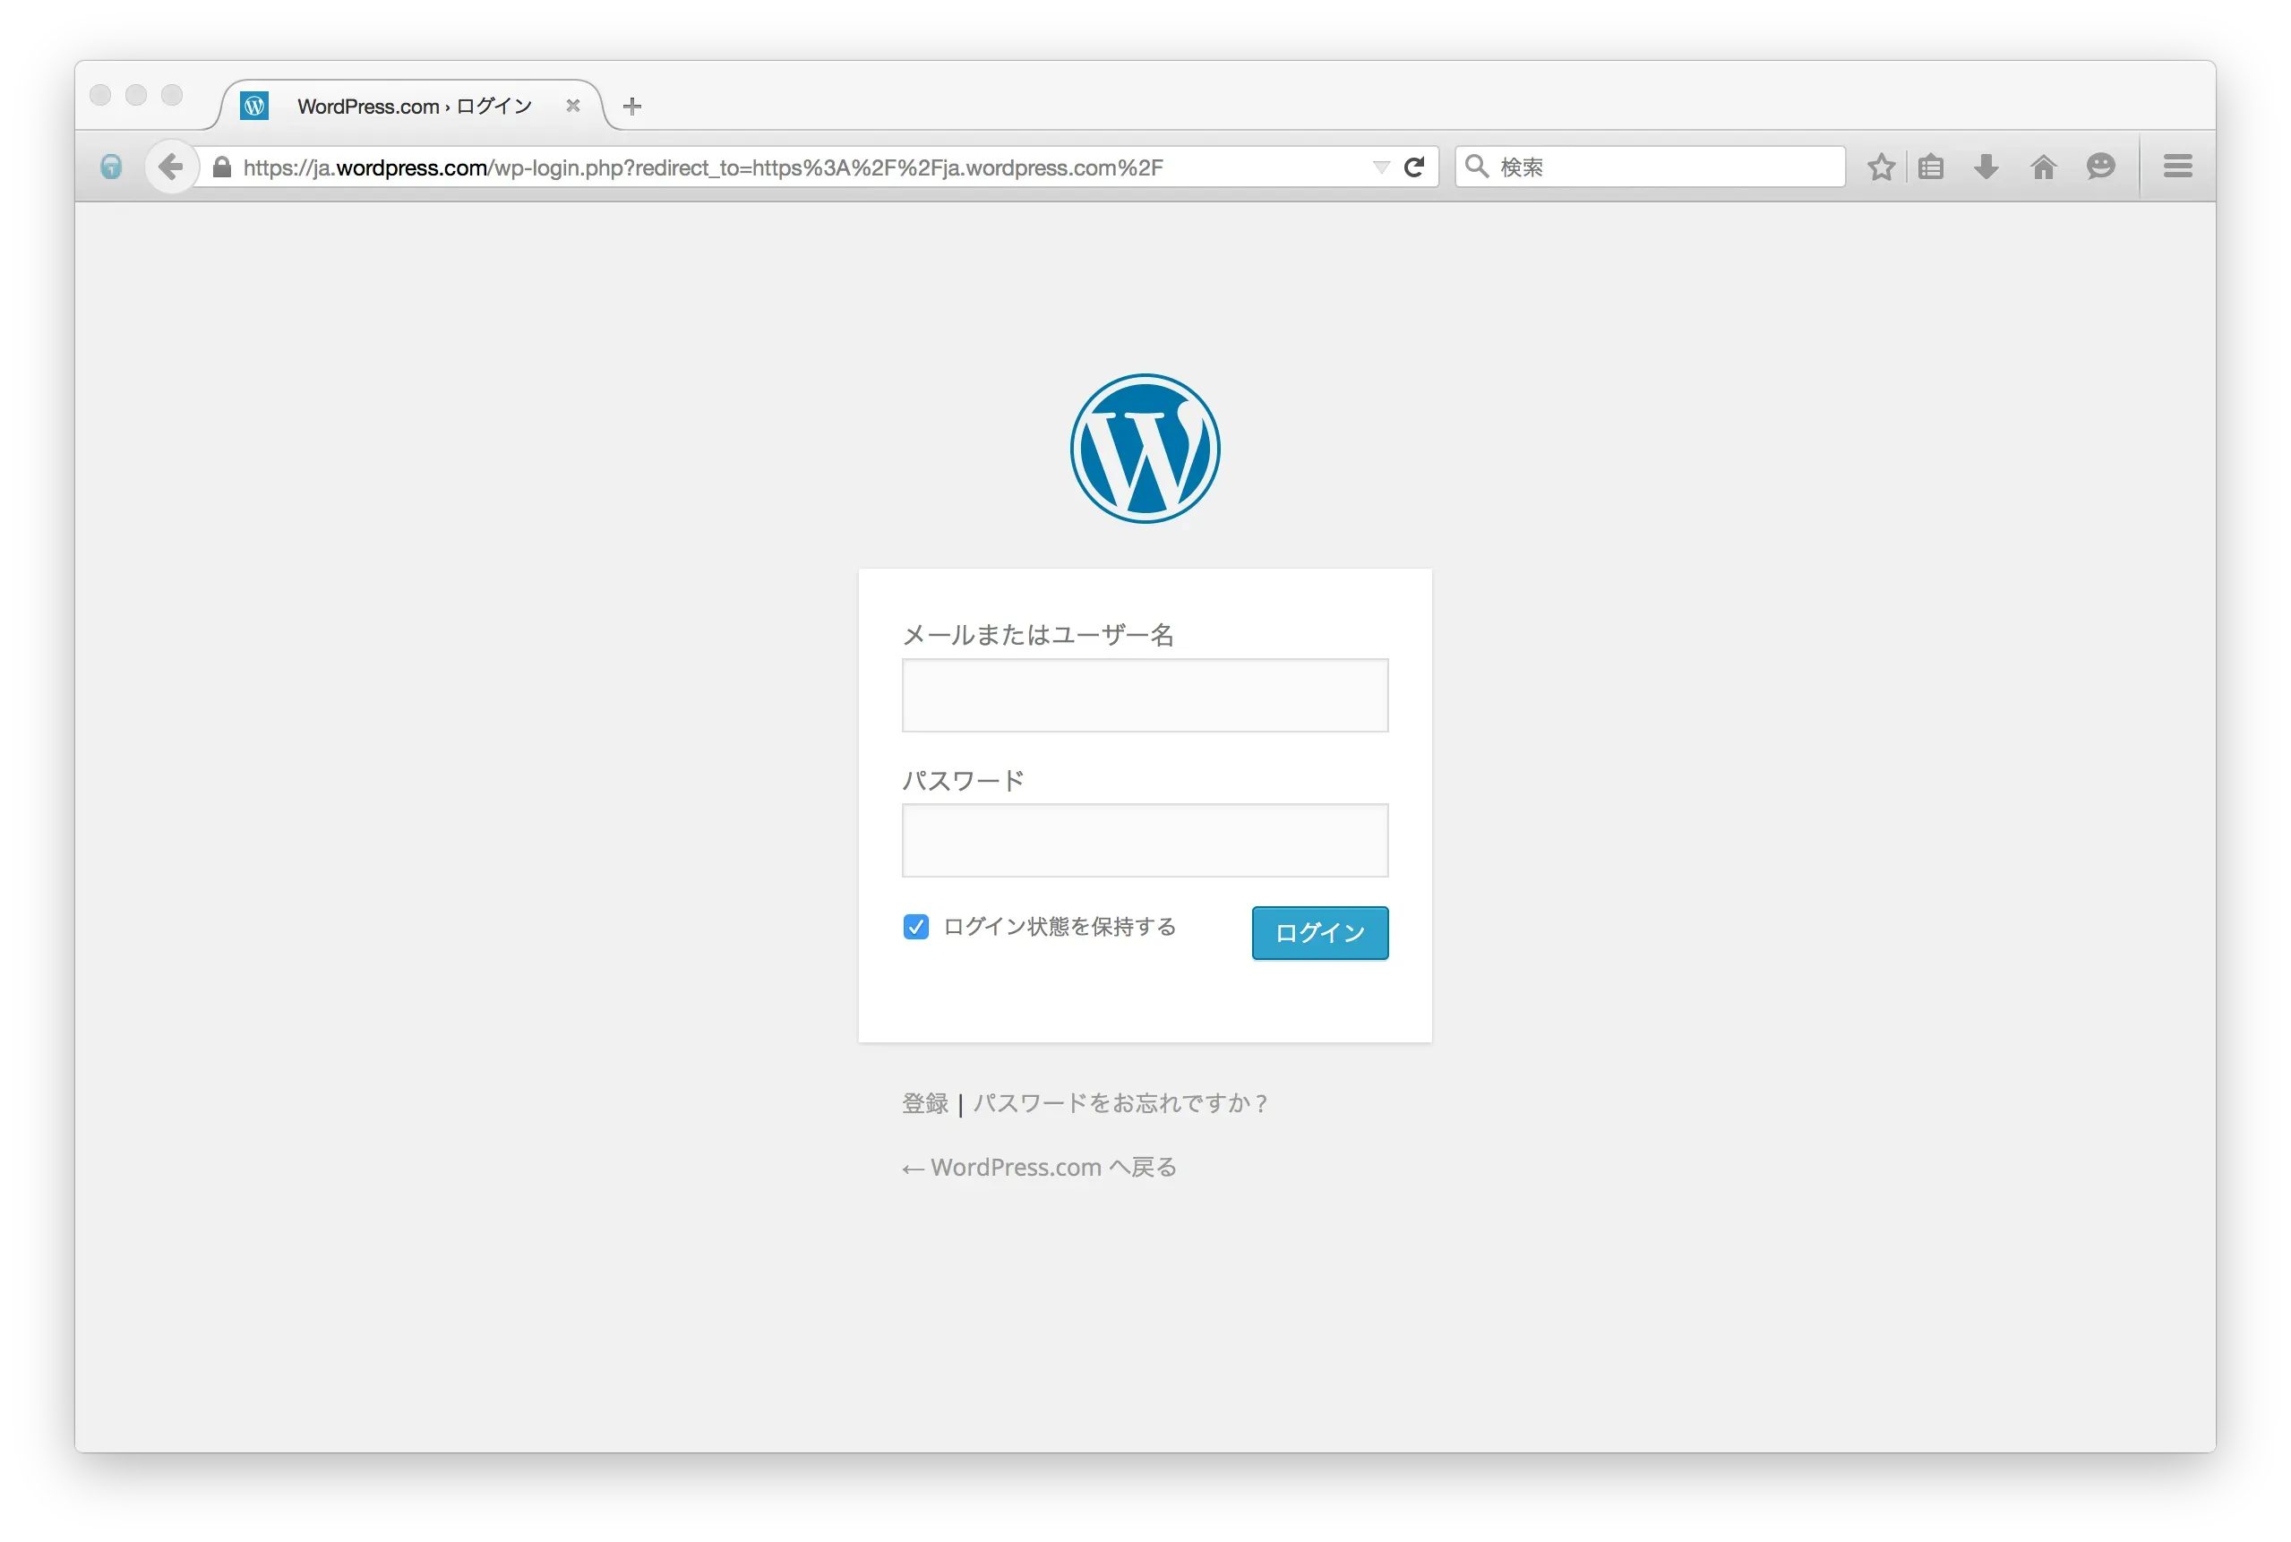Click the パスワード input field
2291x1542 pixels.
click(x=1144, y=841)
